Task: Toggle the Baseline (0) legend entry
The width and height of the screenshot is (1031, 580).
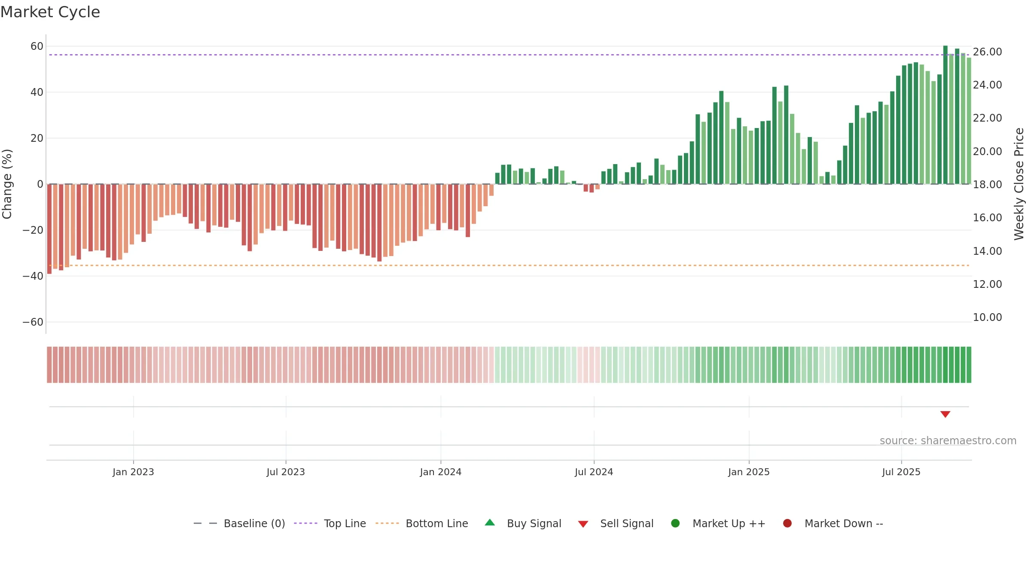Action: pyautogui.click(x=254, y=523)
